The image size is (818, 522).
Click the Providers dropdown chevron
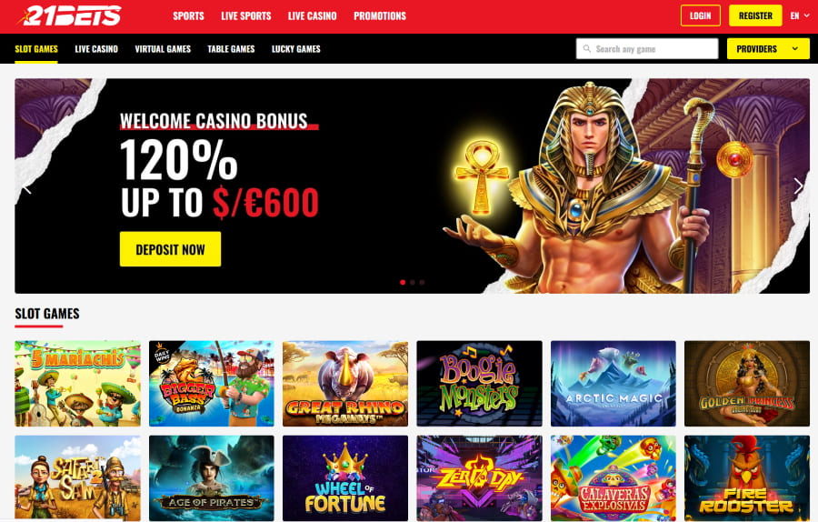click(x=795, y=48)
